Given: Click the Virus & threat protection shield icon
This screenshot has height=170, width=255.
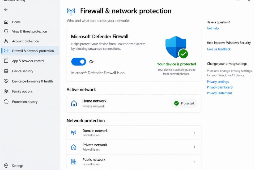Looking at the screenshot, I should pos(6,31).
